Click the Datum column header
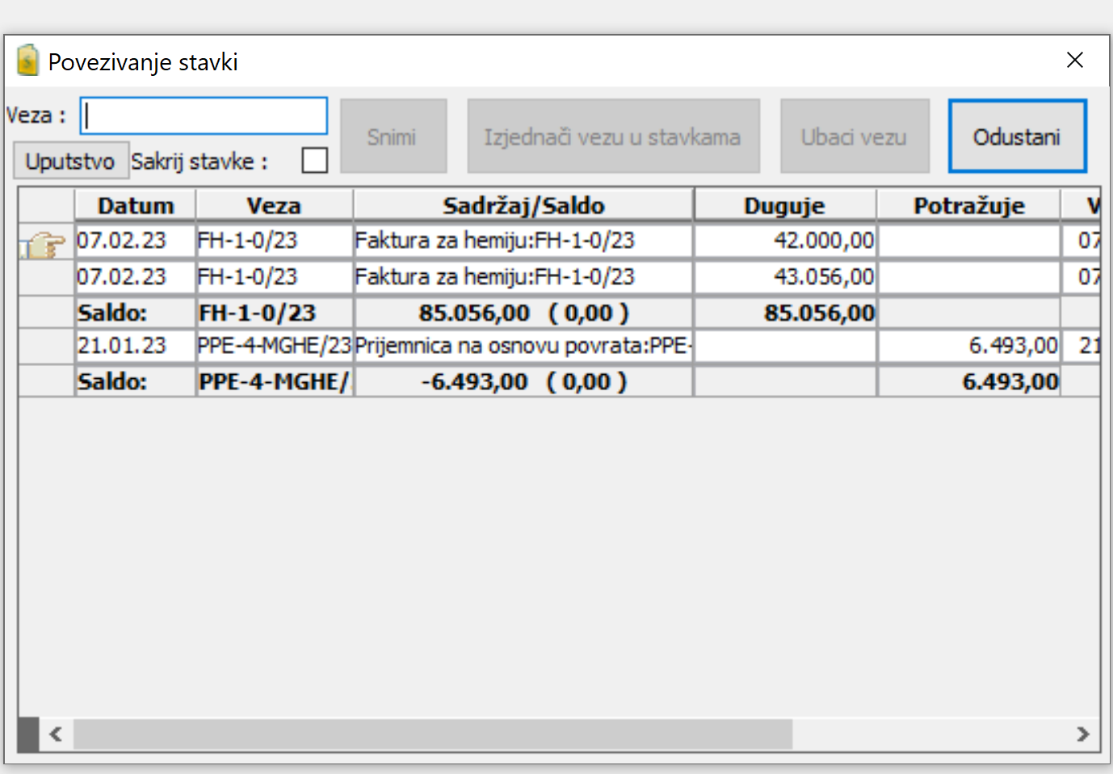The image size is (1113, 774). 136,206
